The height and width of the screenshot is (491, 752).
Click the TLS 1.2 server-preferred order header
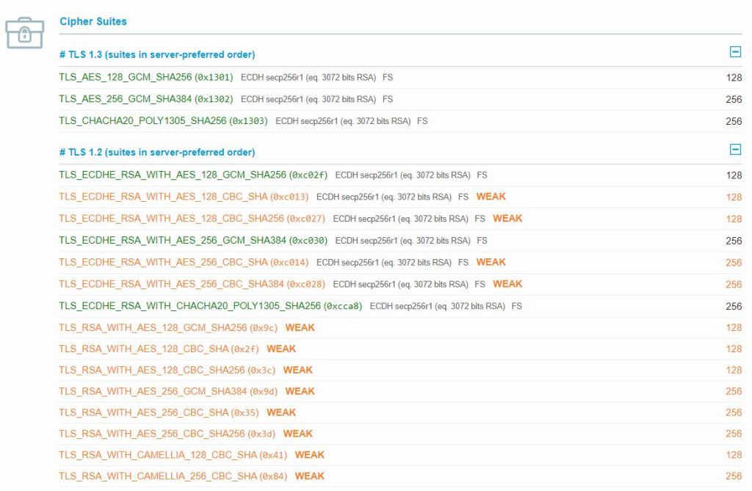pos(157,153)
